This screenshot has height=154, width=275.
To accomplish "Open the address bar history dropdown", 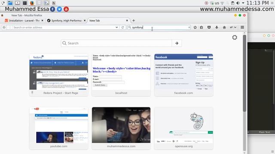I will pos(116,27).
